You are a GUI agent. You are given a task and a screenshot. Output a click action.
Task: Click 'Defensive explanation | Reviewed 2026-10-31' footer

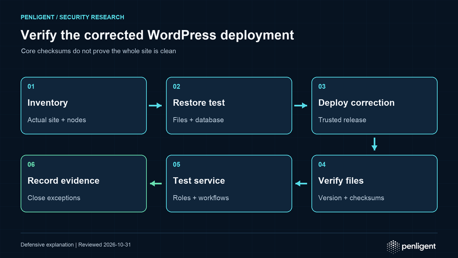point(76,245)
